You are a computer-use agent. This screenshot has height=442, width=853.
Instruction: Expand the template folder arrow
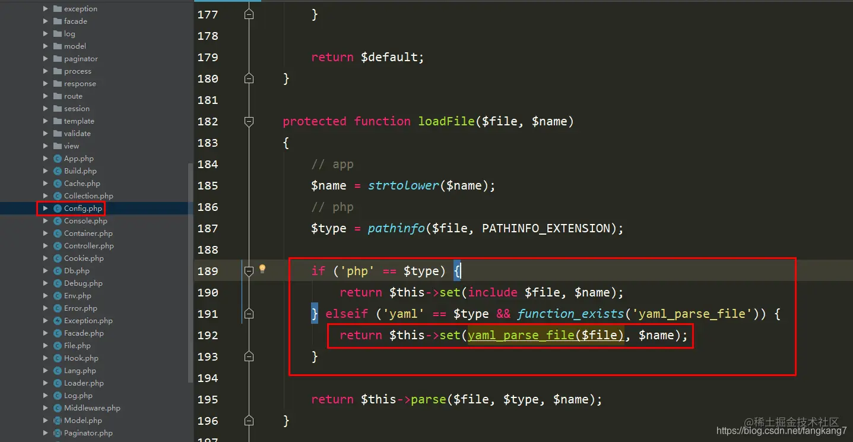46,121
